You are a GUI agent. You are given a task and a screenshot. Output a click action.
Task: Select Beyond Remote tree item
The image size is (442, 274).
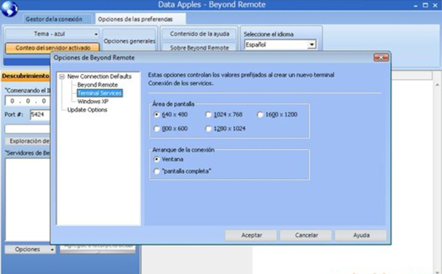pos(98,85)
